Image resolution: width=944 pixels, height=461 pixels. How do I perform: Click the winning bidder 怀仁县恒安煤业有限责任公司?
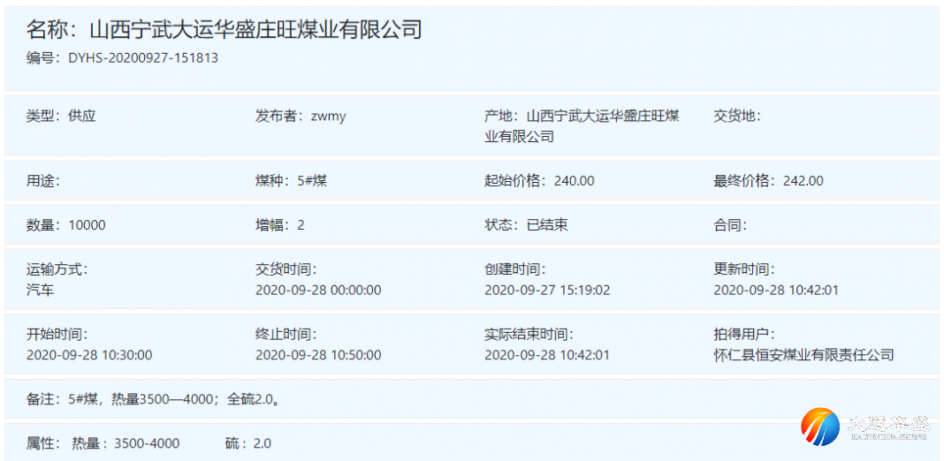pos(803,355)
